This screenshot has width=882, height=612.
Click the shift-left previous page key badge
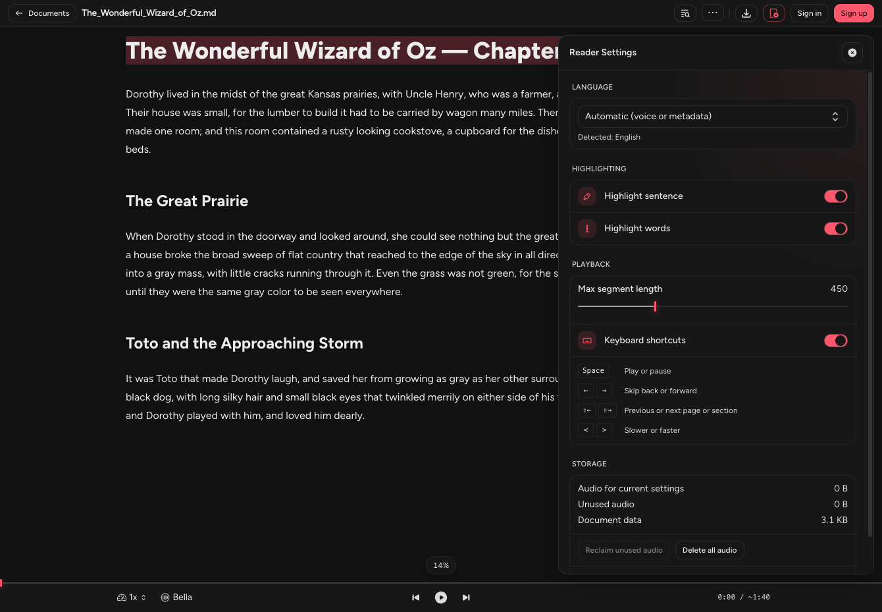pos(587,410)
